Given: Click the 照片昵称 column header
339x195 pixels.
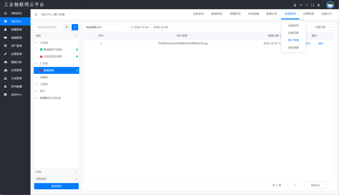Looking at the screenshot, I should 182,36.
